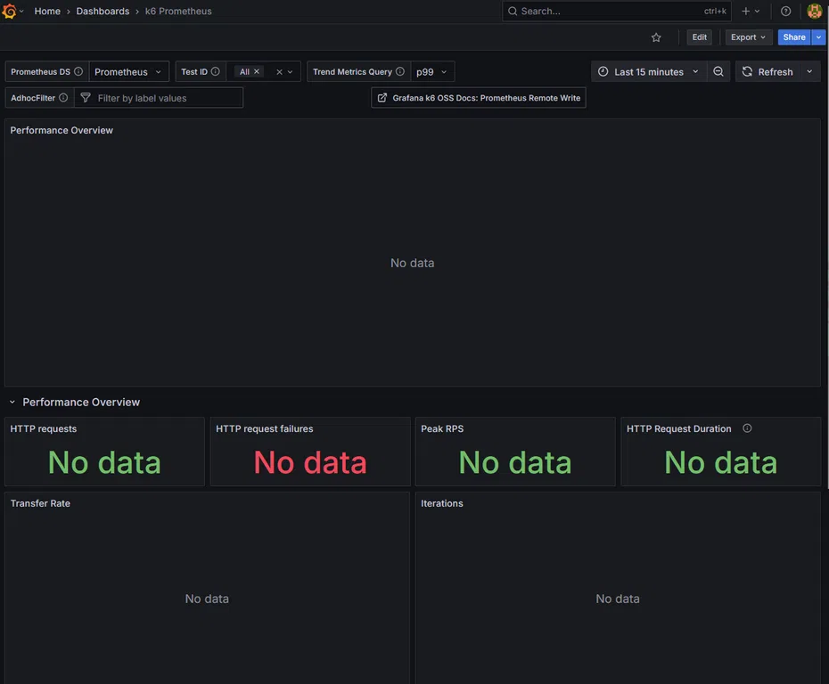
Task: Open the refresh interval dropdown arrow
Action: [809, 72]
